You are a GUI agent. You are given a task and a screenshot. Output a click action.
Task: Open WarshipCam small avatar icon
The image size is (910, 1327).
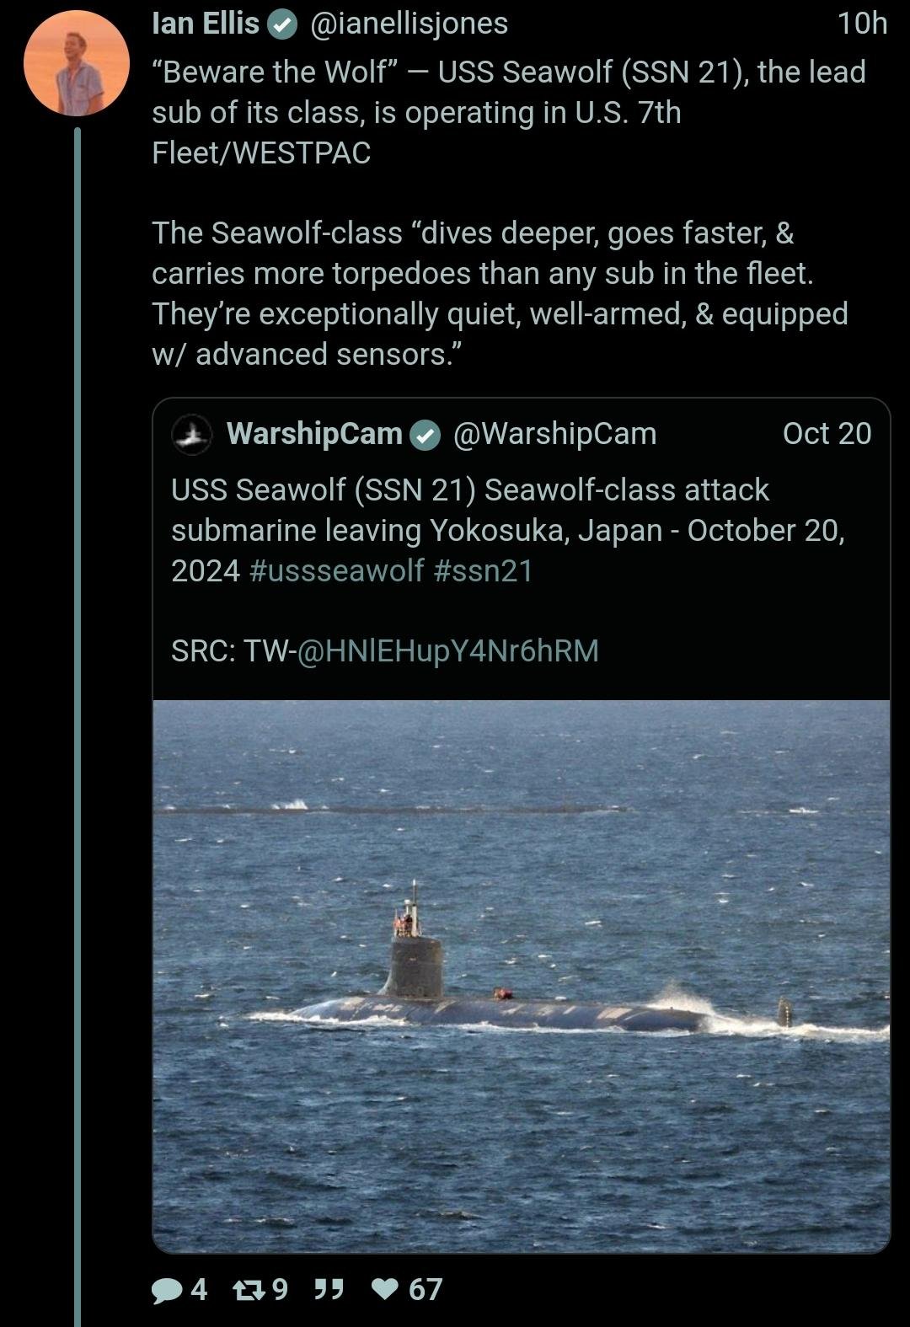coord(192,434)
